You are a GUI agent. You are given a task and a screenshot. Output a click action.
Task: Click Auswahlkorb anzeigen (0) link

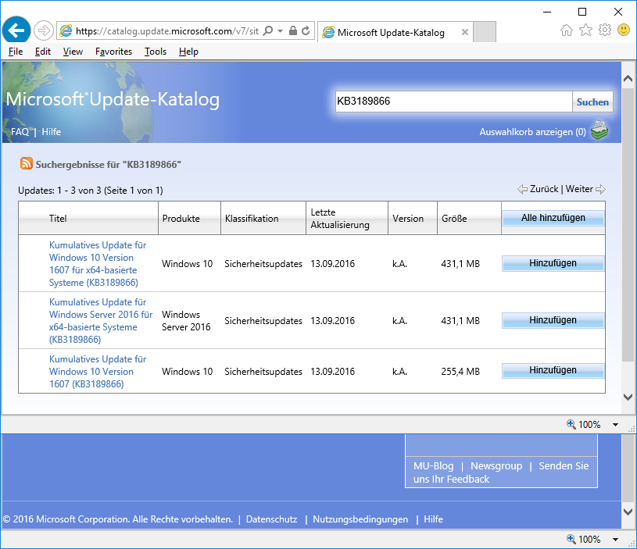point(532,132)
